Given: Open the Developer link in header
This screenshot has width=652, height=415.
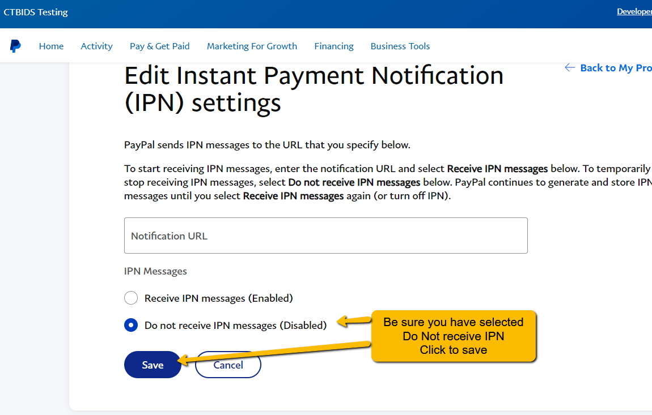Looking at the screenshot, I should pyautogui.click(x=634, y=12).
